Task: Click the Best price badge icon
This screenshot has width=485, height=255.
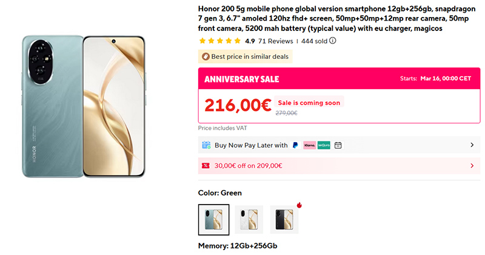Action: 206,56
